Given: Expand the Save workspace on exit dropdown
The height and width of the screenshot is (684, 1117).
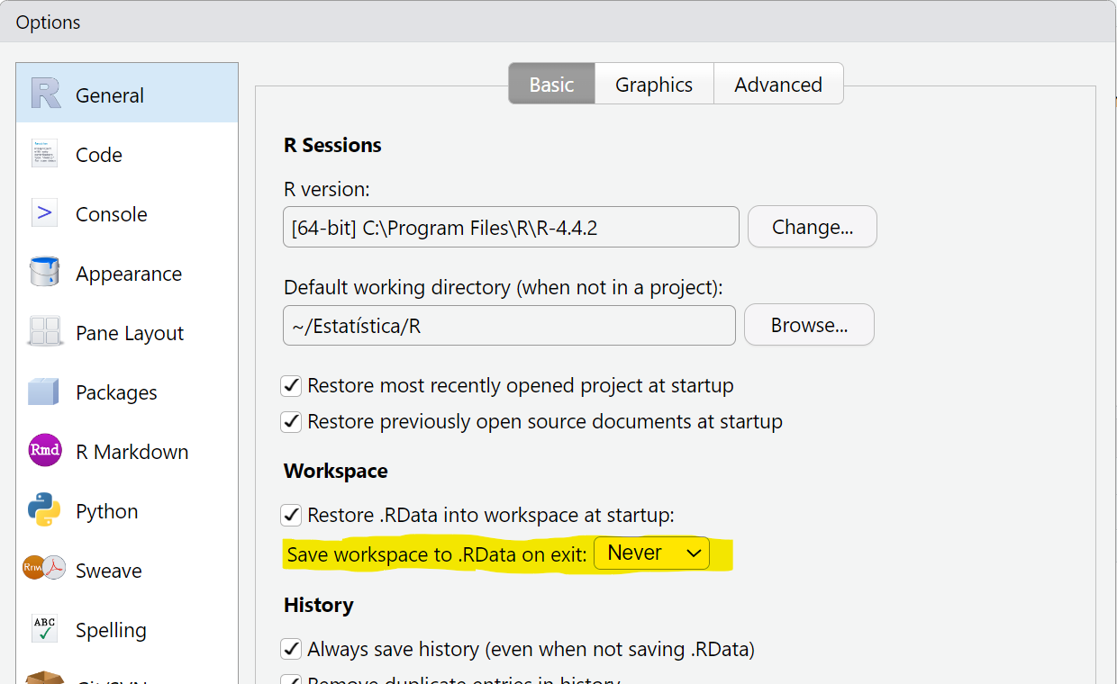Looking at the screenshot, I should pos(652,553).
